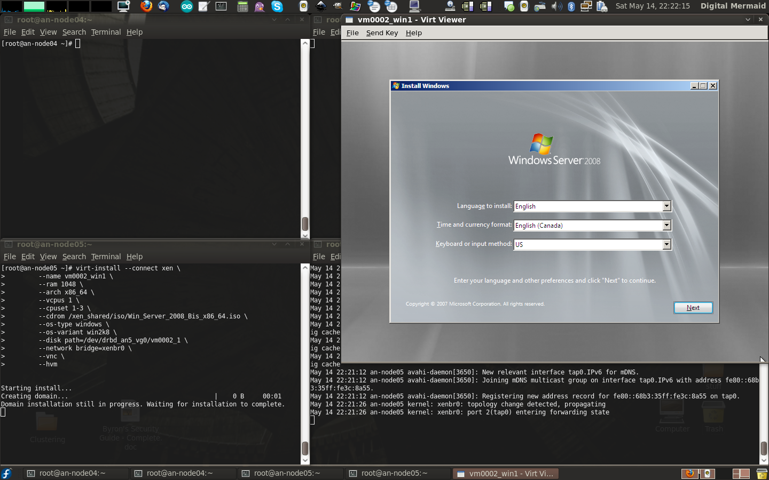Click the chat status icon with green dot
This screenshot has height=480, width=769.
pyautogui.click(x=509, y=6)
